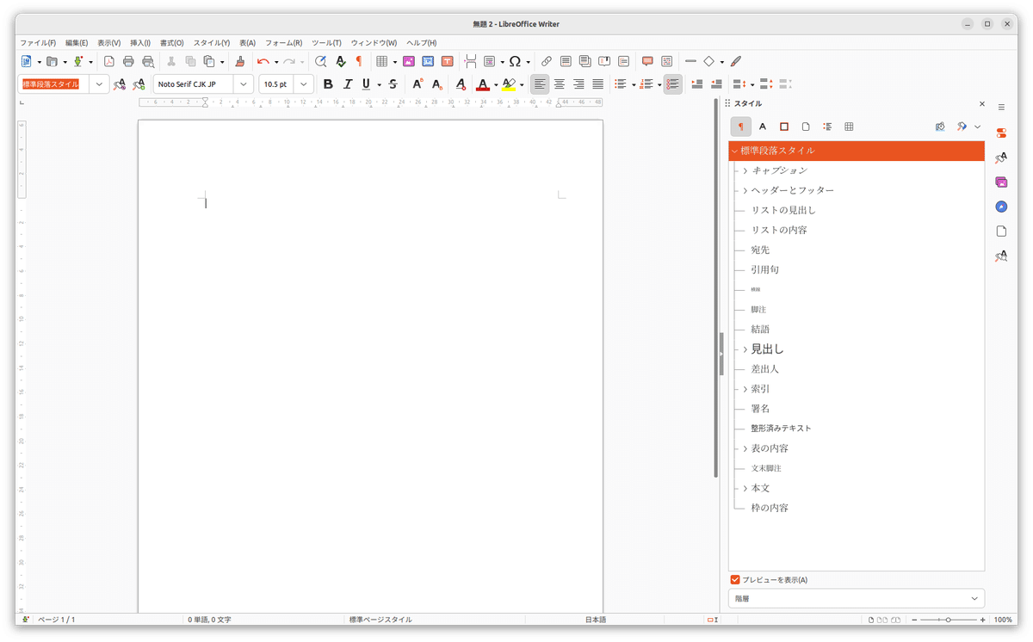Clear direct formatting icon
1033x642 pixels.
461,84
